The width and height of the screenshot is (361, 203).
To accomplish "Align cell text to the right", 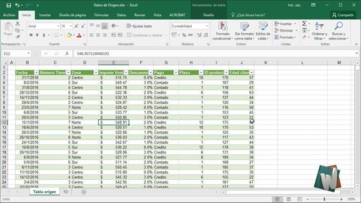I will [x=104, y=35].
